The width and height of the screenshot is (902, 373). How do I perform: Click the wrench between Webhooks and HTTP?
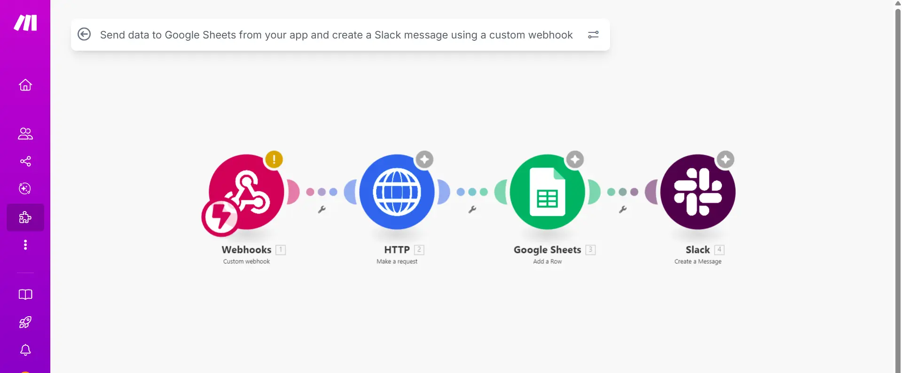[x=322, y=210]
